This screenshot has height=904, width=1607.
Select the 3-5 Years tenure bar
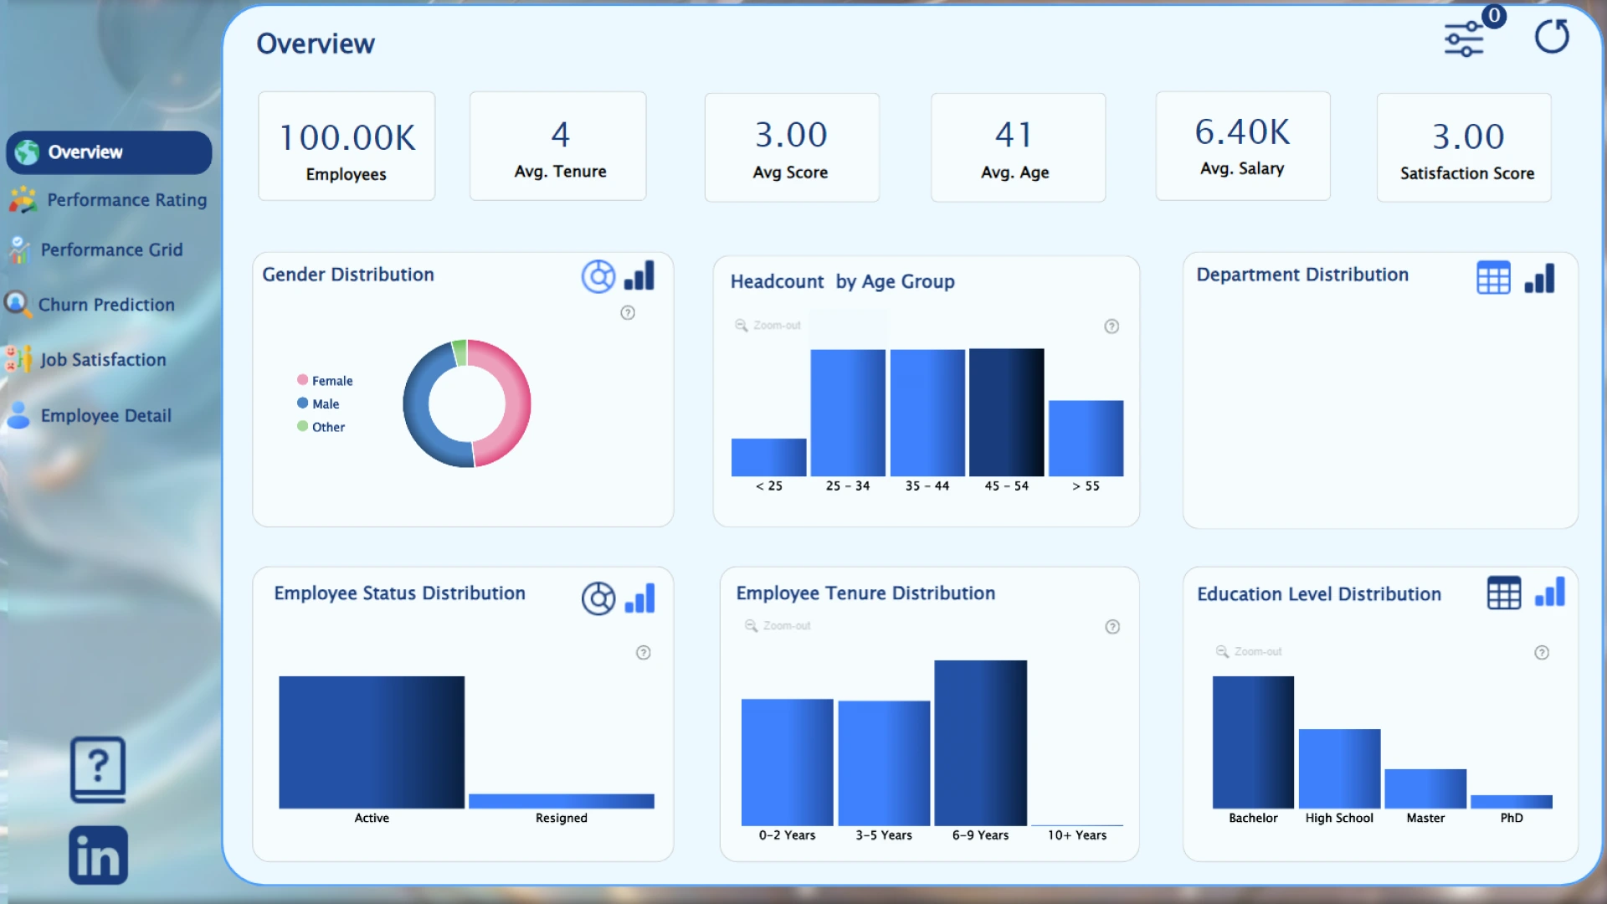click(x=884, y=763)
